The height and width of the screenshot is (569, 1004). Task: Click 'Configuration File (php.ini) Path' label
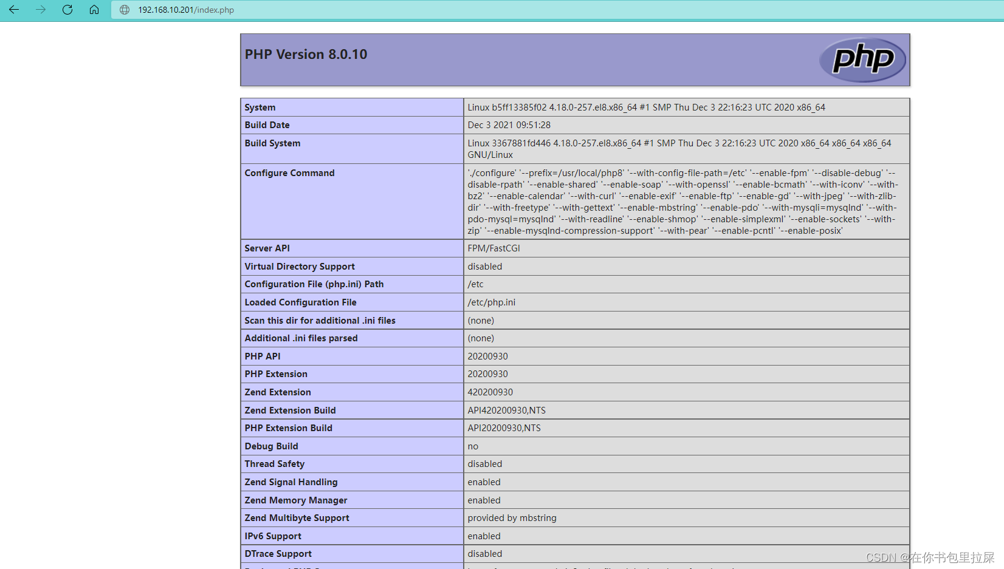[x=314, y=284]
